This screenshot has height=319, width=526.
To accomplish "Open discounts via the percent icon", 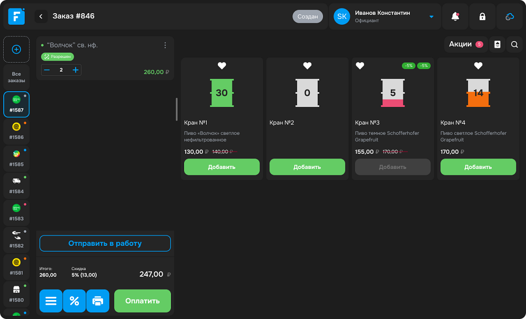I will 74,301.
